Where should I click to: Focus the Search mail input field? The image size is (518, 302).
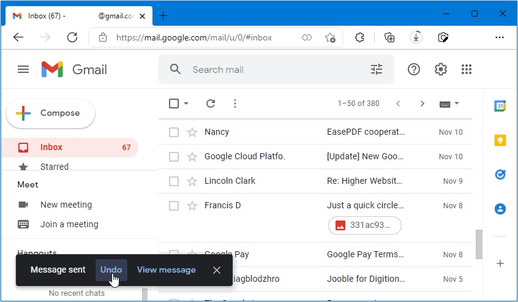pyautogui.click(x=276, y=69)
